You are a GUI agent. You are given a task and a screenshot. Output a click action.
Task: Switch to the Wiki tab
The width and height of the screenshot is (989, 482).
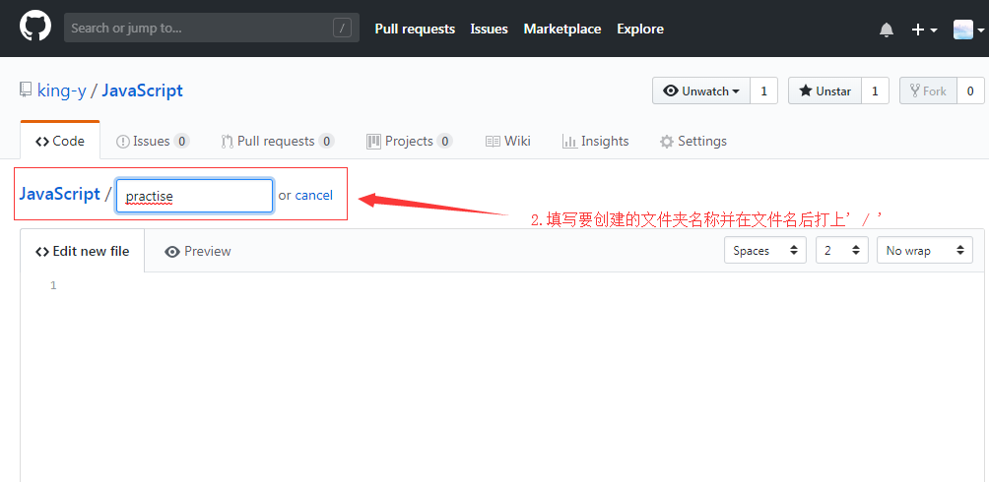point(507,141)
